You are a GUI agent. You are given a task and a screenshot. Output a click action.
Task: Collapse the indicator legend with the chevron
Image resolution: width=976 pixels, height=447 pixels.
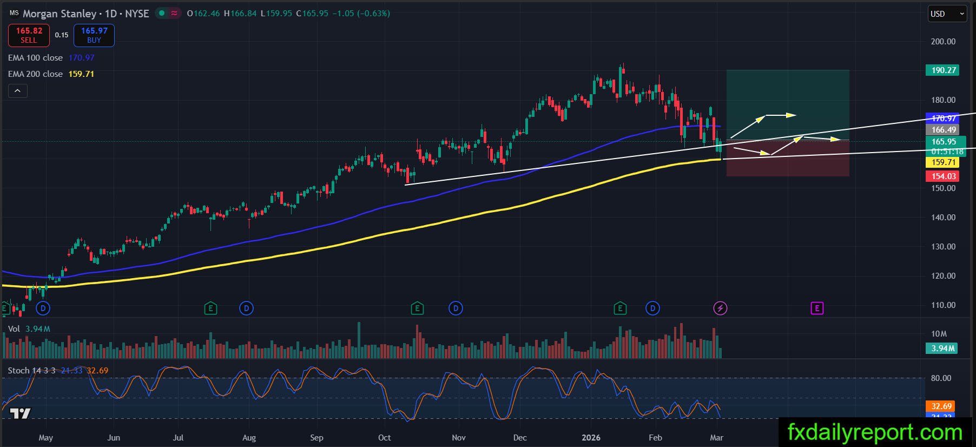click(x=17, y=91)
